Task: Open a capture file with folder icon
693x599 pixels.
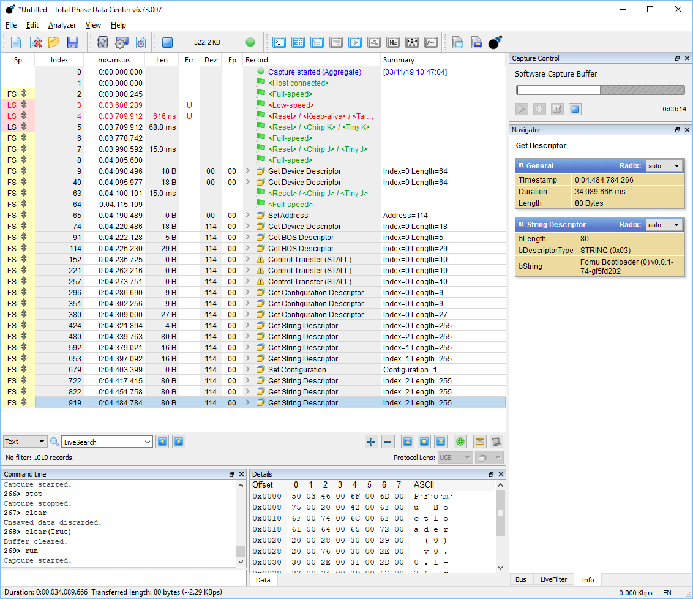Action: (x=54, y=42)
